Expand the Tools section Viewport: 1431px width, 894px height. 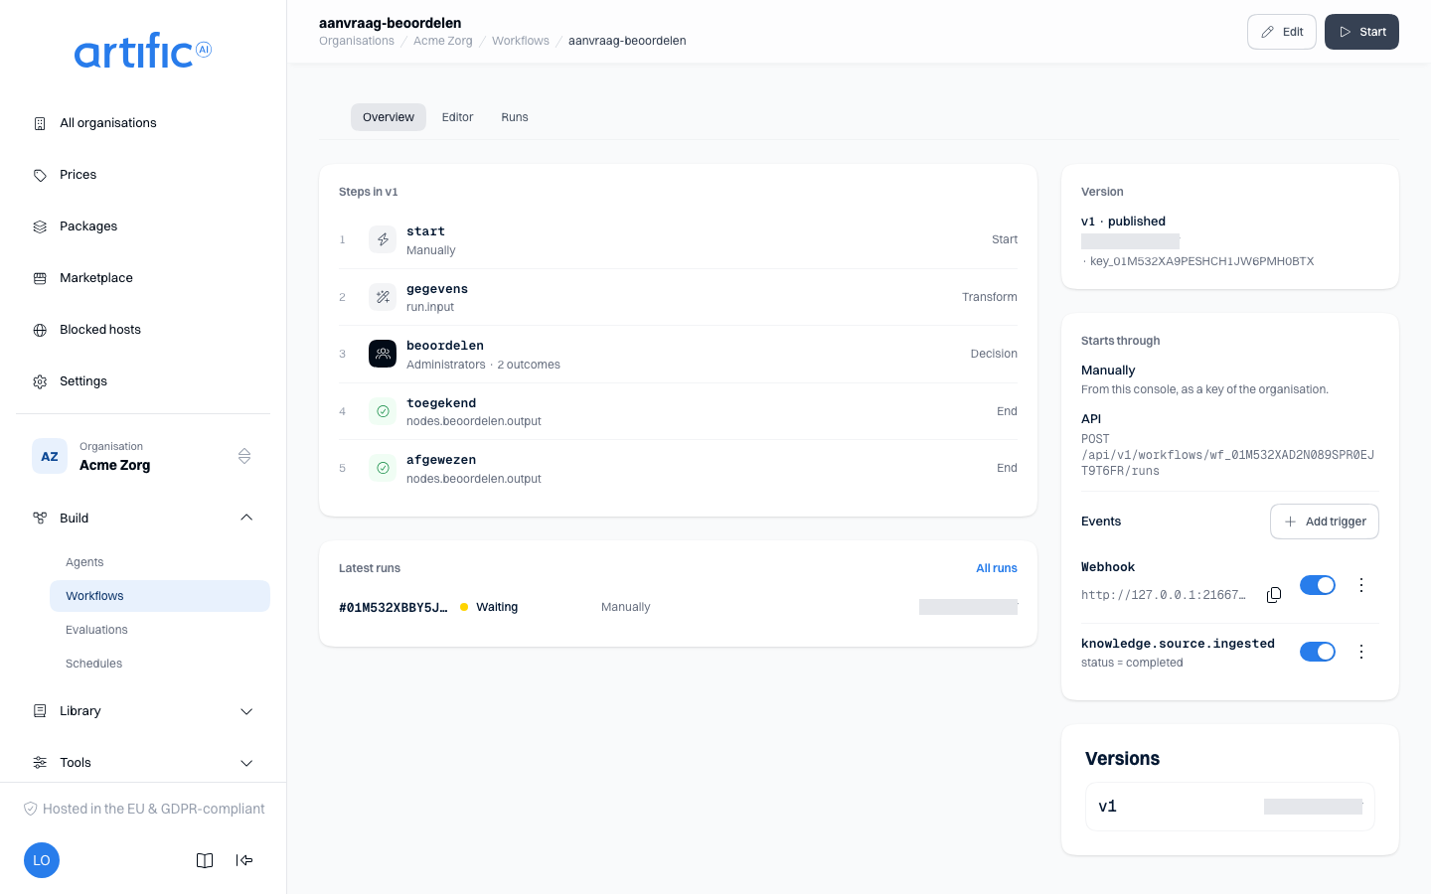click(x=143, y=763)
